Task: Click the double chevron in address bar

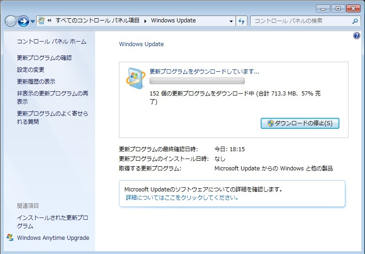Action: (x=49, y=21)
